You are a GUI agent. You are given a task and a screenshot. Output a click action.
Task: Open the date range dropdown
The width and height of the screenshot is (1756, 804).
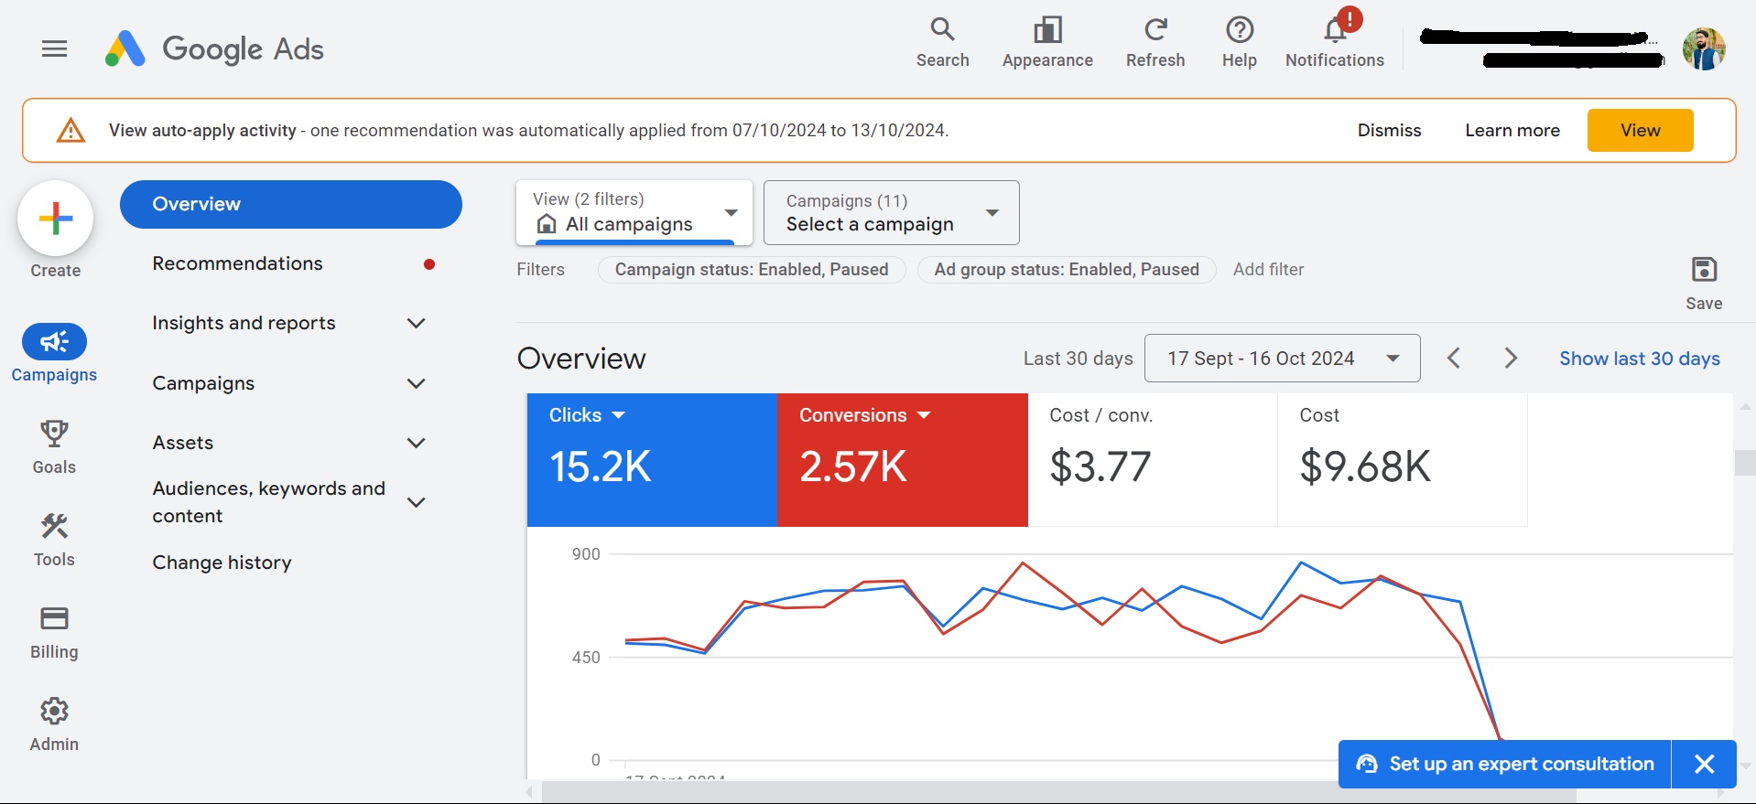1282,358
